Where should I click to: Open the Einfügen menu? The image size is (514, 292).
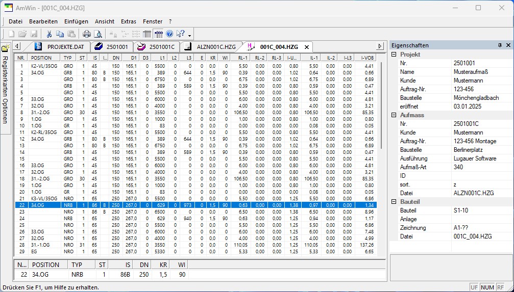pyautogui.click(x=77, y=21)
